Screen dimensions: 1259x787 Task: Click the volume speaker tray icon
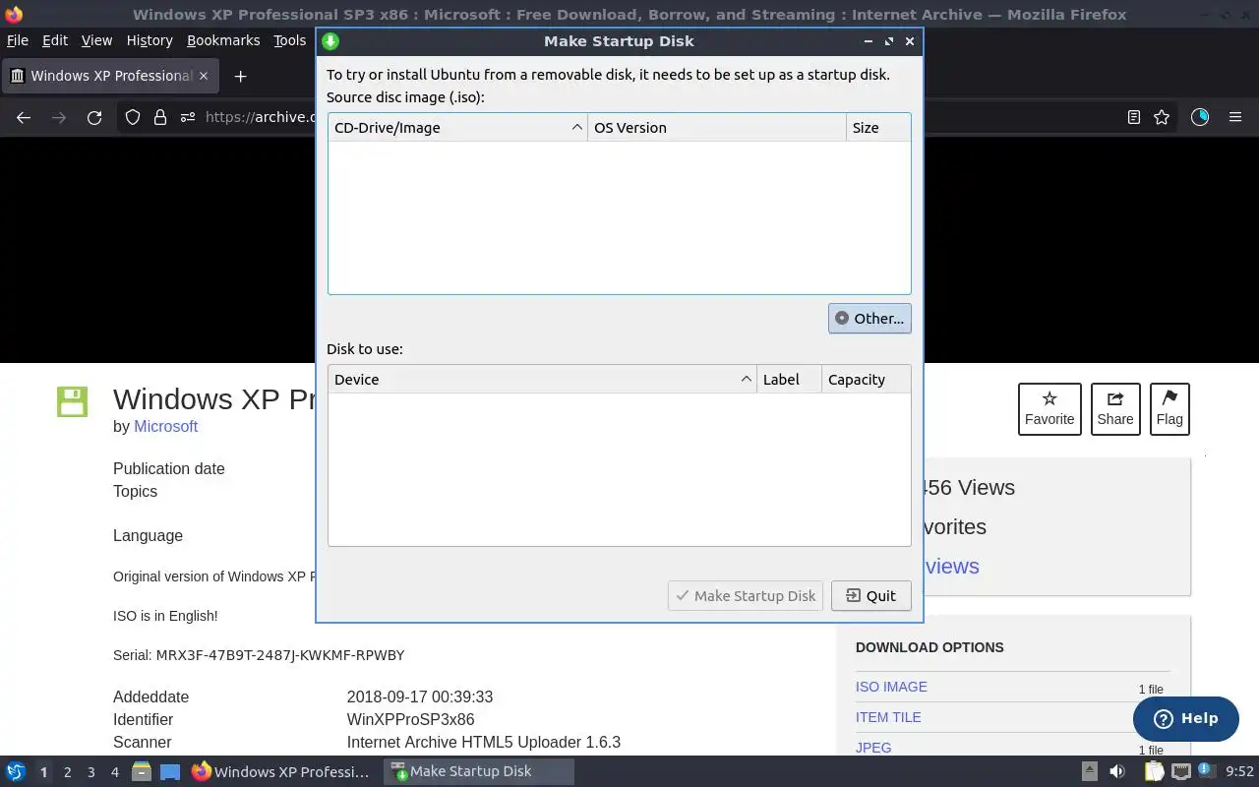point(1117,771)
